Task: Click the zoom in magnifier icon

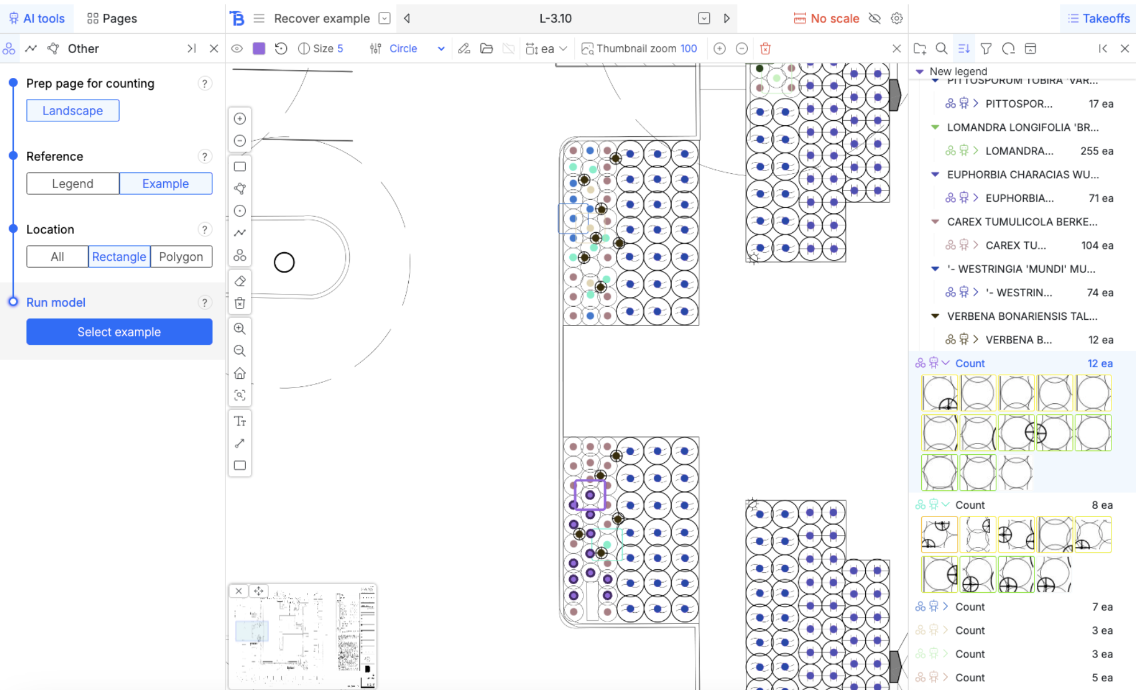Action: [x=240, y=328]
